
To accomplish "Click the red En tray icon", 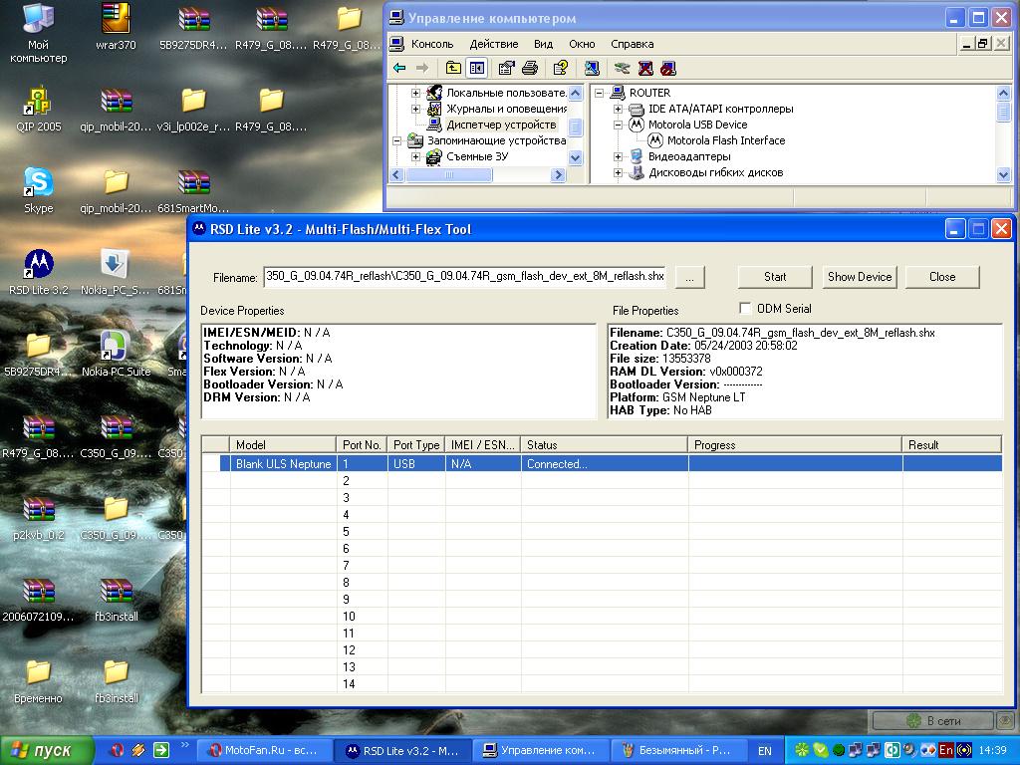I will point(946,750).
